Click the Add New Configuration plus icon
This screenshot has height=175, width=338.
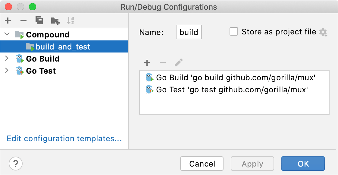(8, 21)
